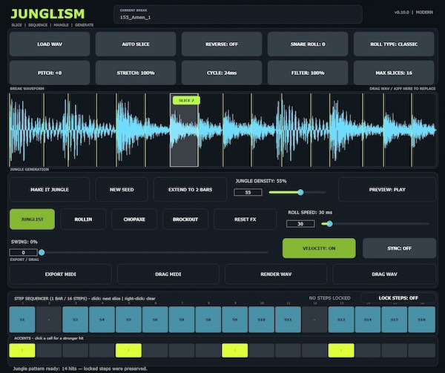
Task: Click sequencer step 13 labeled S13
Action: 341,320
